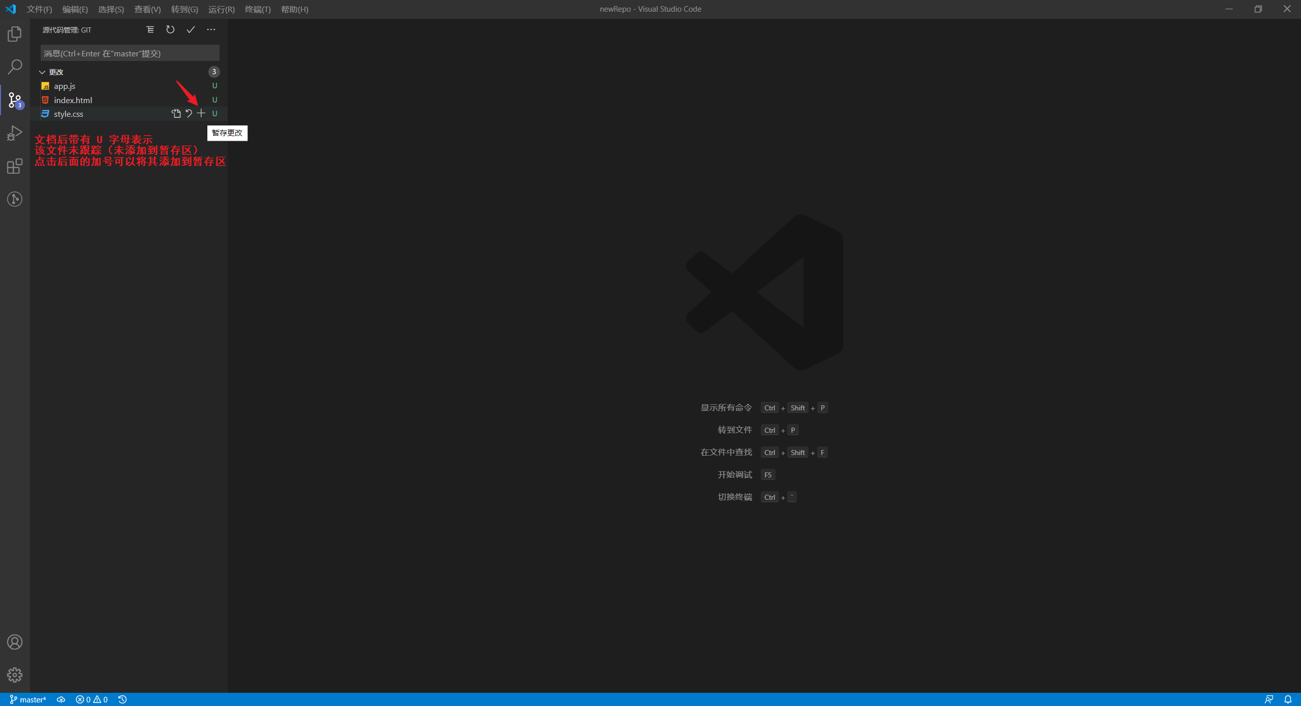Viewport: 1301px width, 706px height.
Task: Open the 查看(V) menu
Action: click(147, 9)
